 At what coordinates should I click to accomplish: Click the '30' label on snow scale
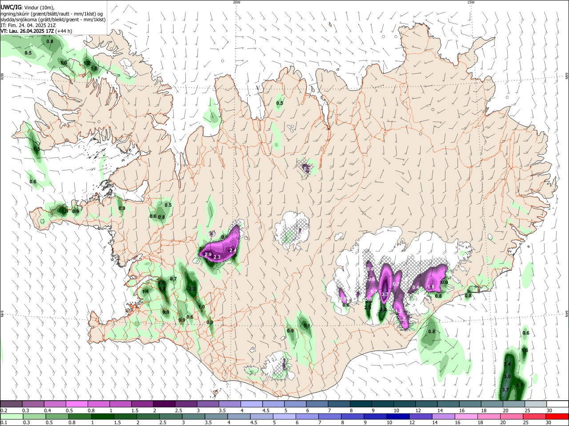tap(549, 410)
